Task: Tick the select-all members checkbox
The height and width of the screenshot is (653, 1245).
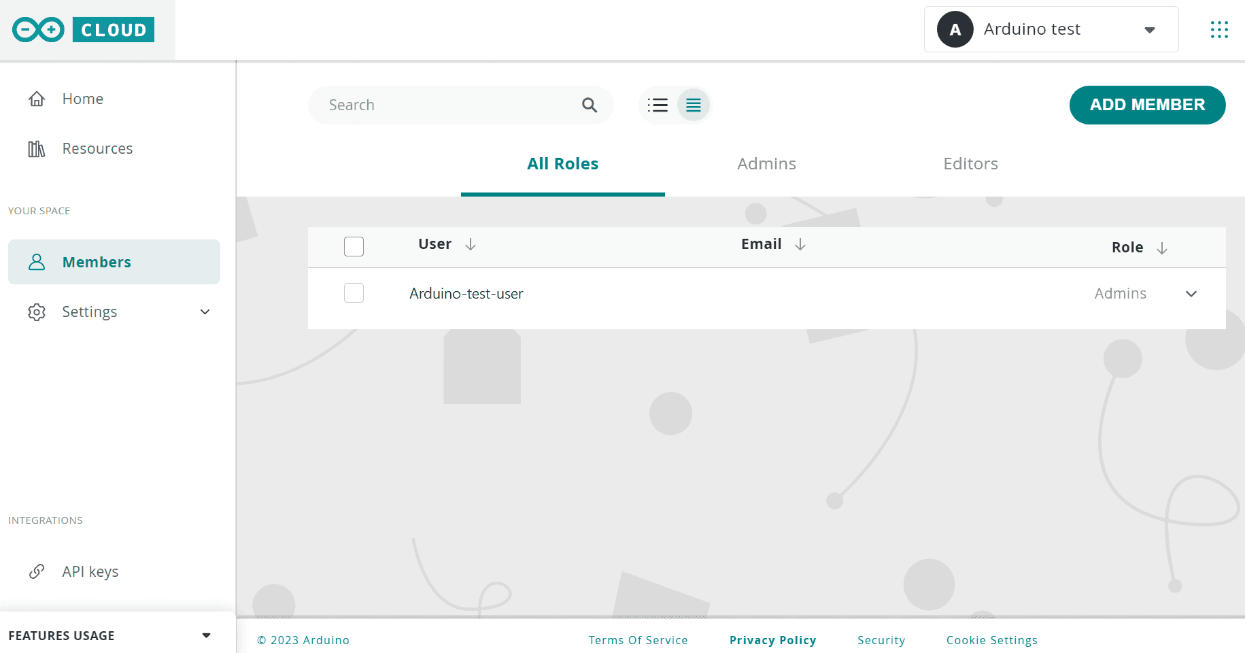Action: [354, 246]
